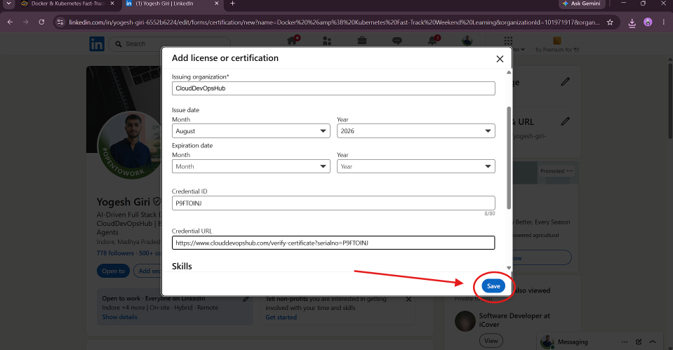The image size is (673, 350).
Task: Click the Software Developer at iCover avatar
Action: 465,321
